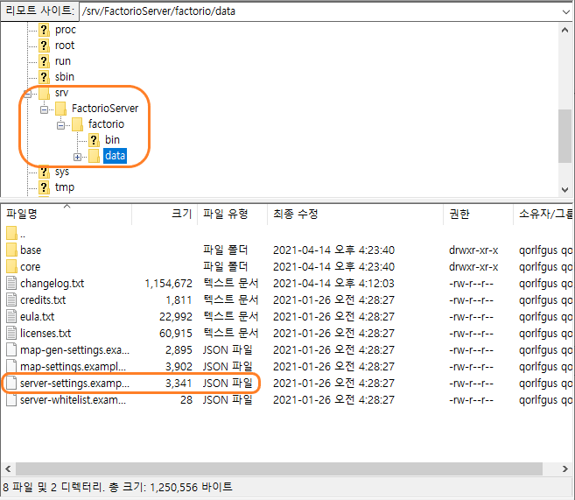Select the bin tree item label
This screenshot has height=500, width=575.
click(x=112, y=140)
